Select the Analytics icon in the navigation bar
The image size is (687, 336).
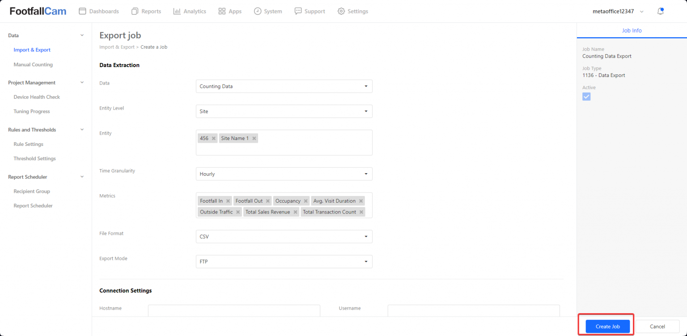[x=190, y=11]
